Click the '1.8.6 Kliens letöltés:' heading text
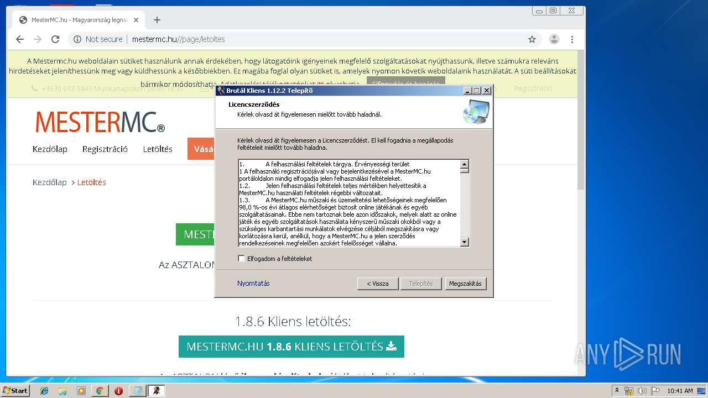Viewport: 708px width, 398px height. pos(293,322)
